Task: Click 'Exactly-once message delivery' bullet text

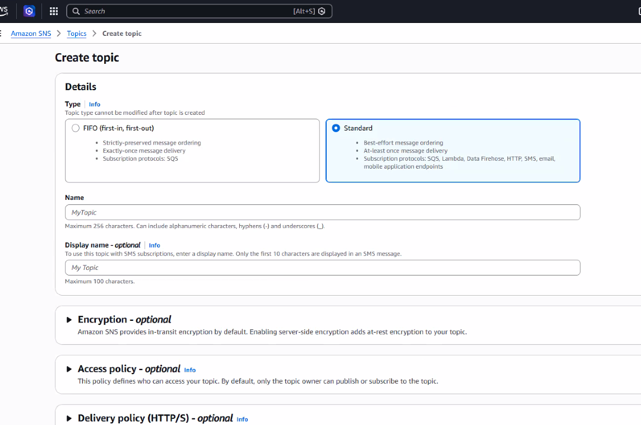Action: tap(144, 151)
